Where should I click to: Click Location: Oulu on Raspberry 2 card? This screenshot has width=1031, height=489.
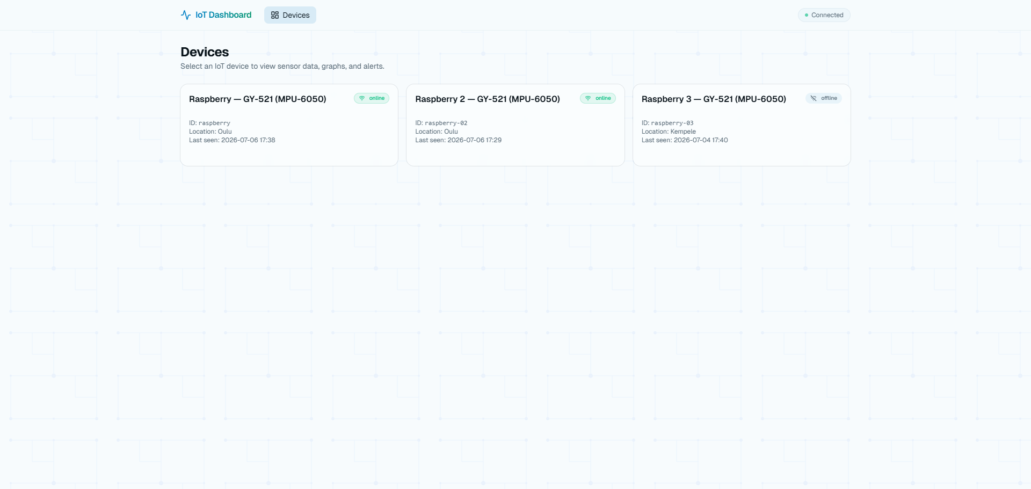click(x=437, y=132)
